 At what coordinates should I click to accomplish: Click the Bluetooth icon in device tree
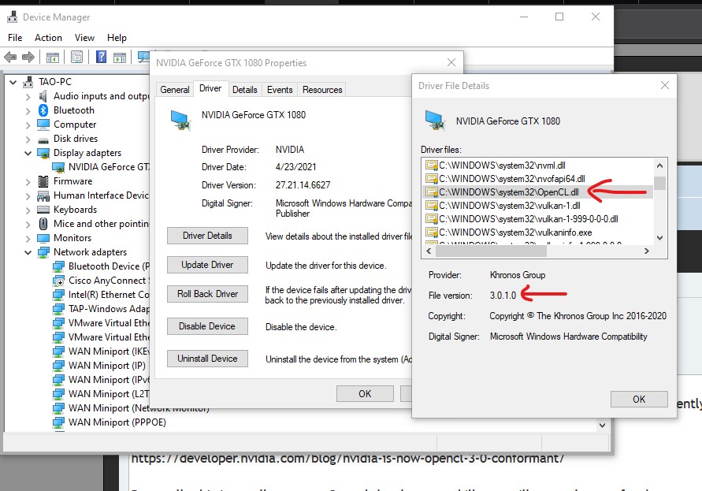[43, 110]
